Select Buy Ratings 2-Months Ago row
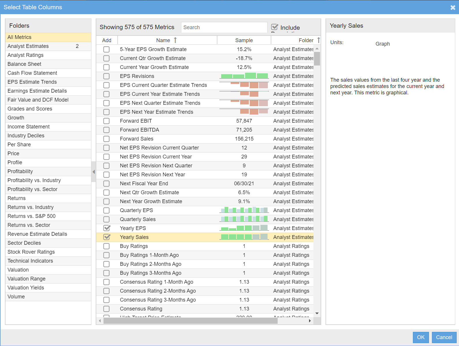459x346 pixels. pos(205,264)
